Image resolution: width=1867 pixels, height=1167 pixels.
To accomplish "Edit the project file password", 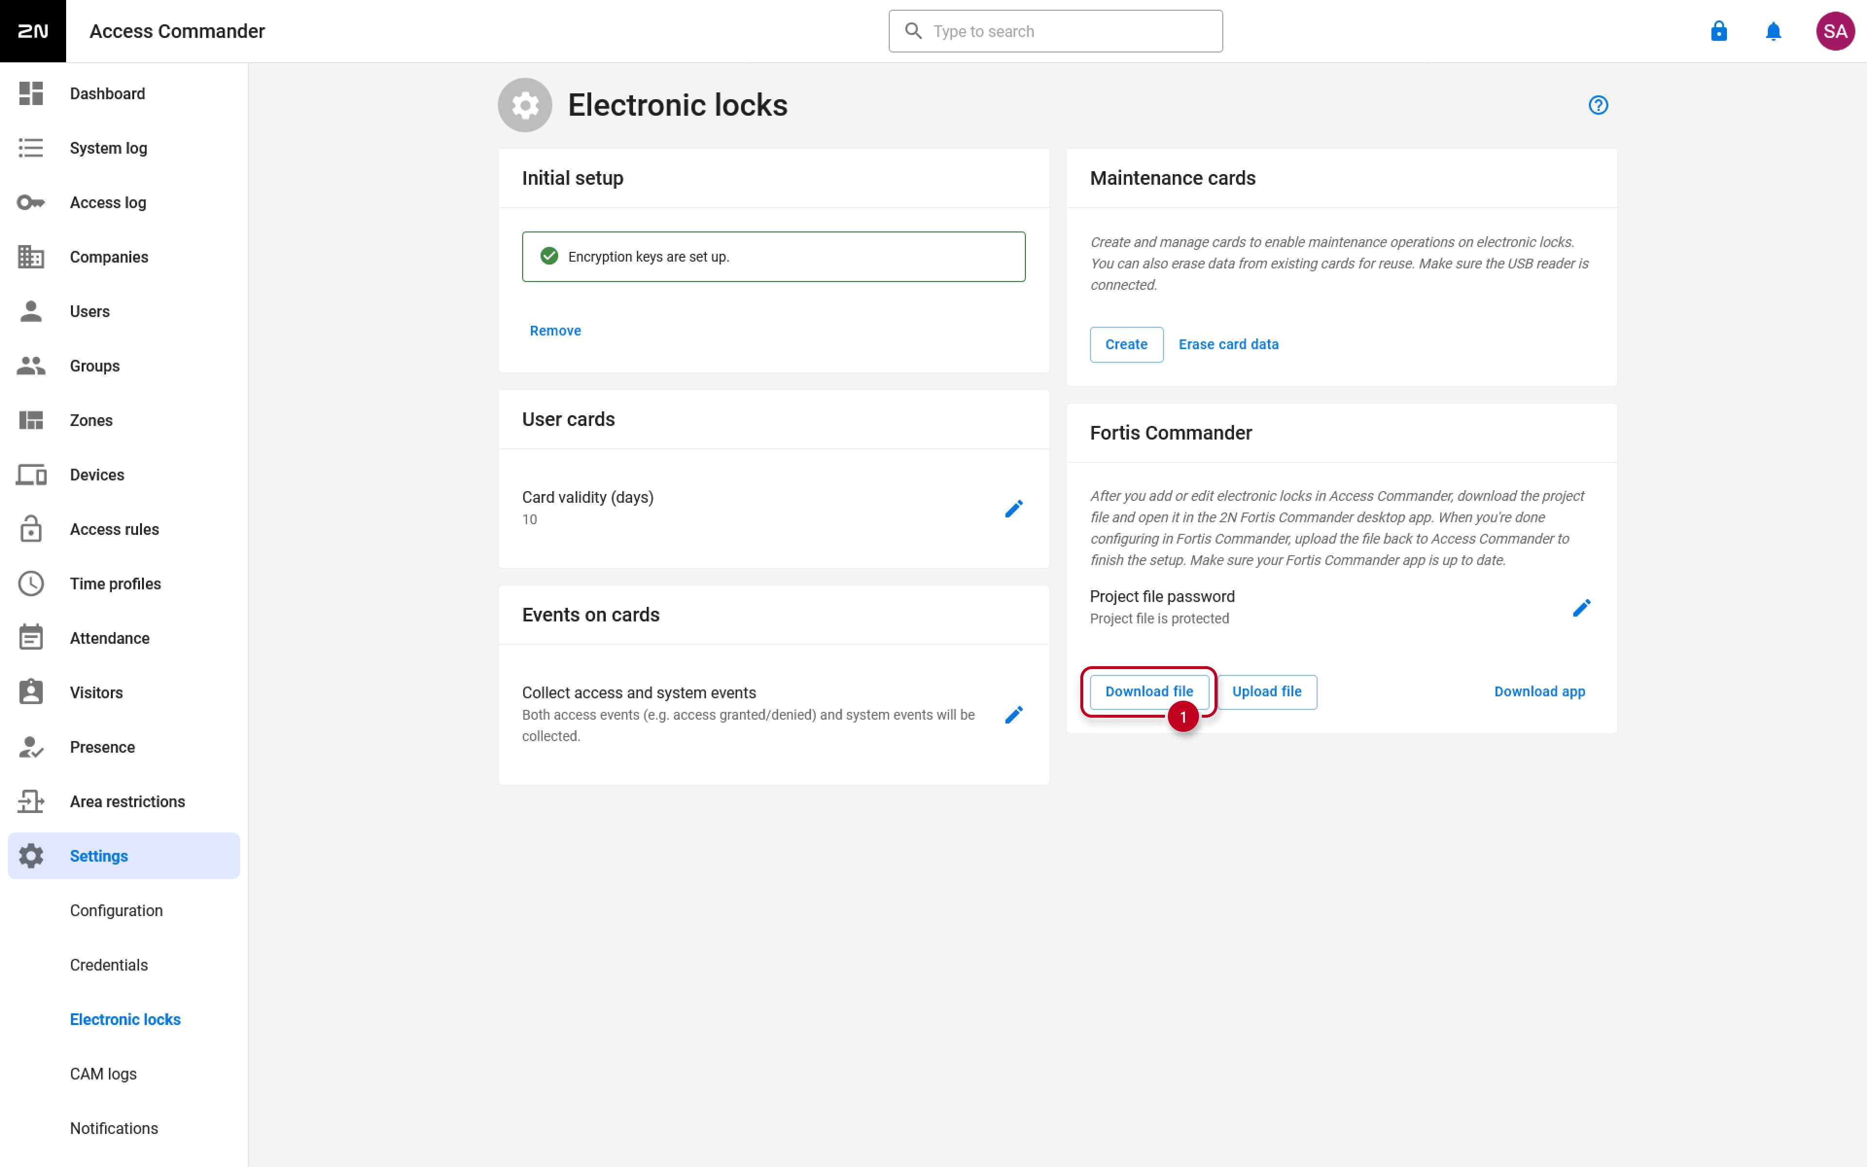I will click(1582, 608).
